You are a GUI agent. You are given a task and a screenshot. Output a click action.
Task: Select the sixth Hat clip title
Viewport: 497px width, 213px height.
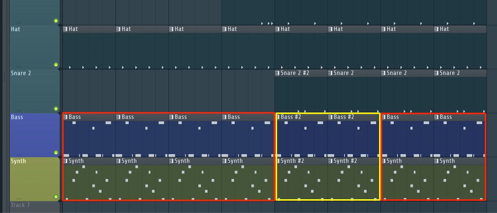339,29
